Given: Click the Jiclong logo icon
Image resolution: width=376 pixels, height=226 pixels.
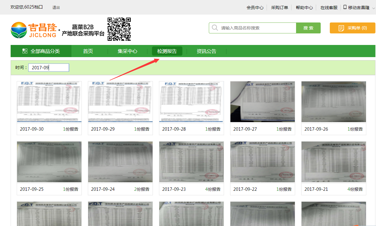Looking at the screenshot, I should pos(19,30).
